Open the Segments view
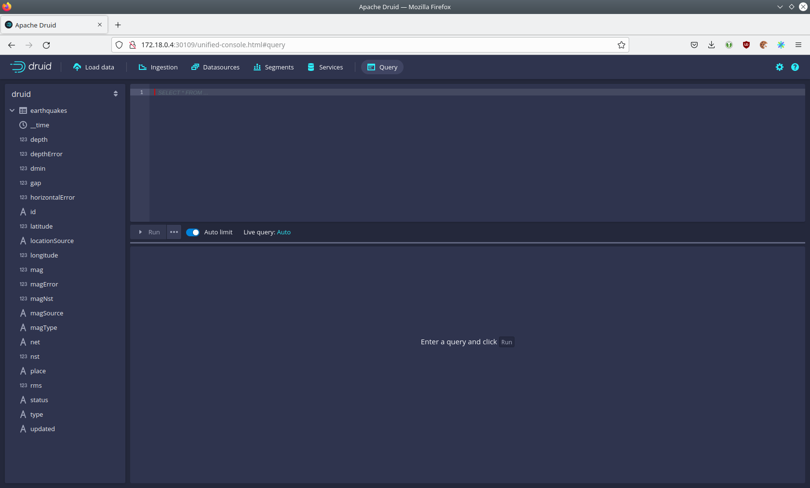 tap(273, 68)
